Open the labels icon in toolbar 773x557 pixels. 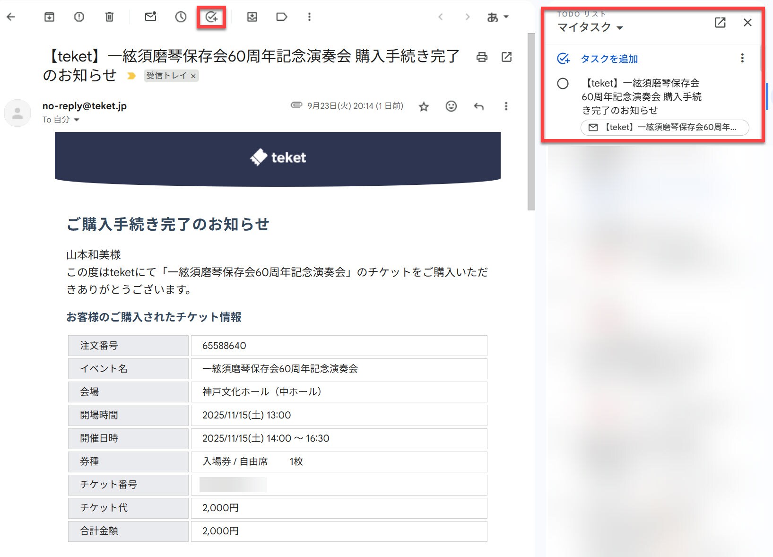point(282,17)
